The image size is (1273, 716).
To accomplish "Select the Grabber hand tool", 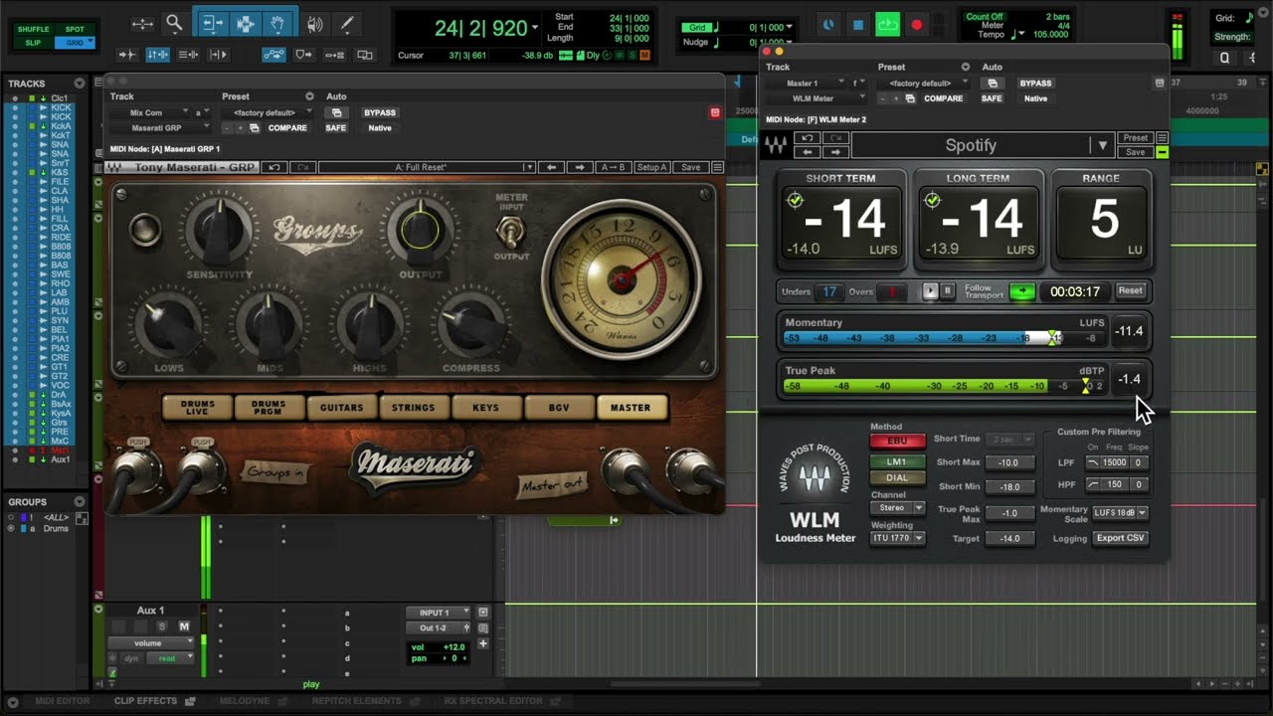I will (277, 23).
